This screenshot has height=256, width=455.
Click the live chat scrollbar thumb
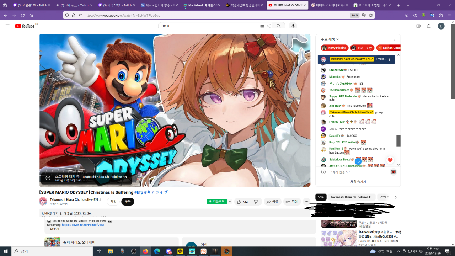tap(398, 141)
